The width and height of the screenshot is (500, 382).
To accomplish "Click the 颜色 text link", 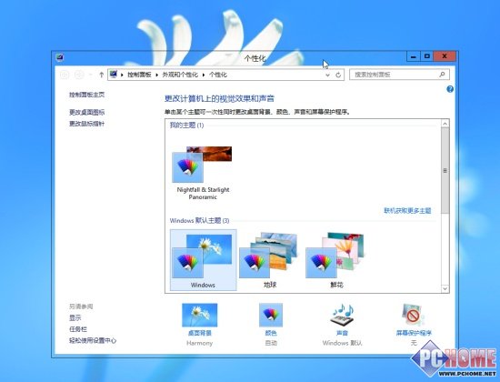I will pos(271,333).
